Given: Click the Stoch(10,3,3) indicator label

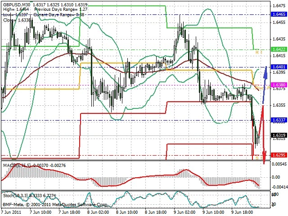Looking at the screenshot, I should 16,195.
